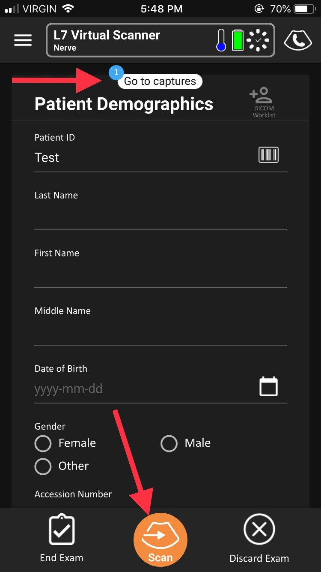Check the green scanner battery icon
321x572 pixels.
coord(238,40)
